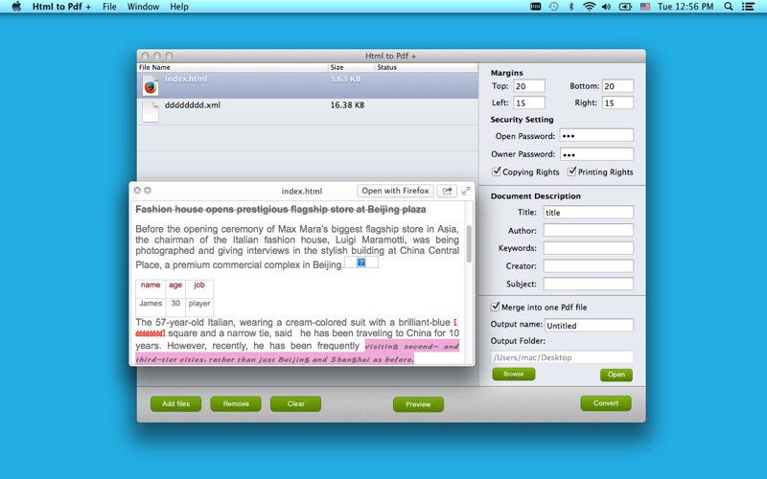Image resolution: width=767 pixels, height=479 pixels.
Task: Close the index.html preview popup
Action: coord(137,190)
